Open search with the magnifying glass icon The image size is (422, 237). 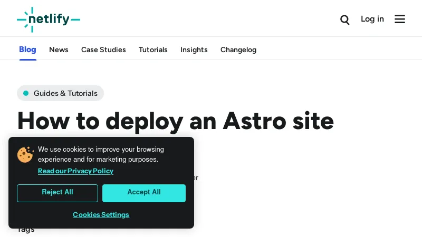(x=345, y=19)
